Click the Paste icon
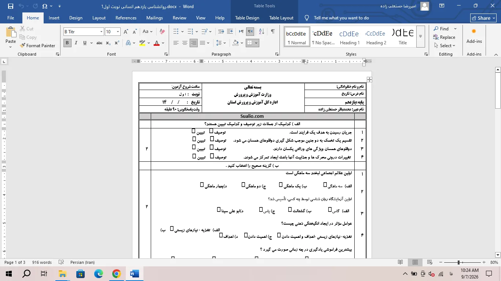 click(11, 32)
